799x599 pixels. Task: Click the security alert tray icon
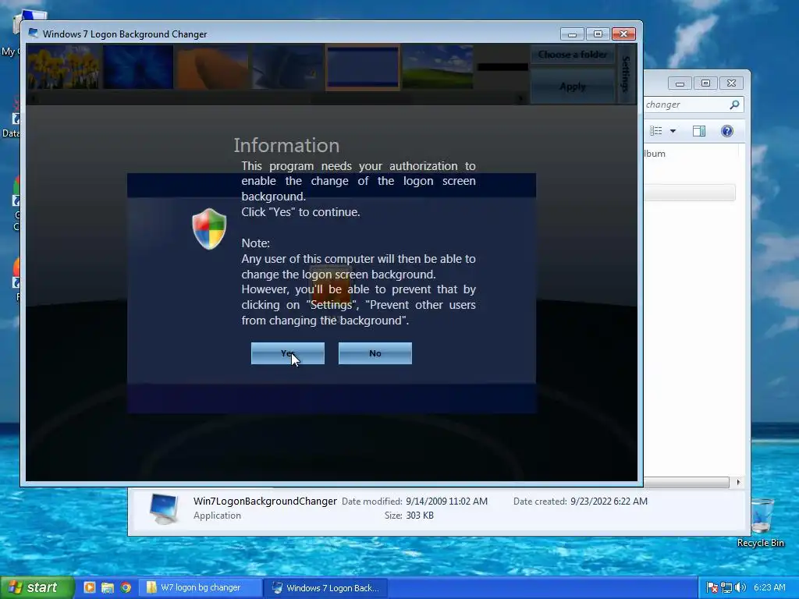pos(712,588)
